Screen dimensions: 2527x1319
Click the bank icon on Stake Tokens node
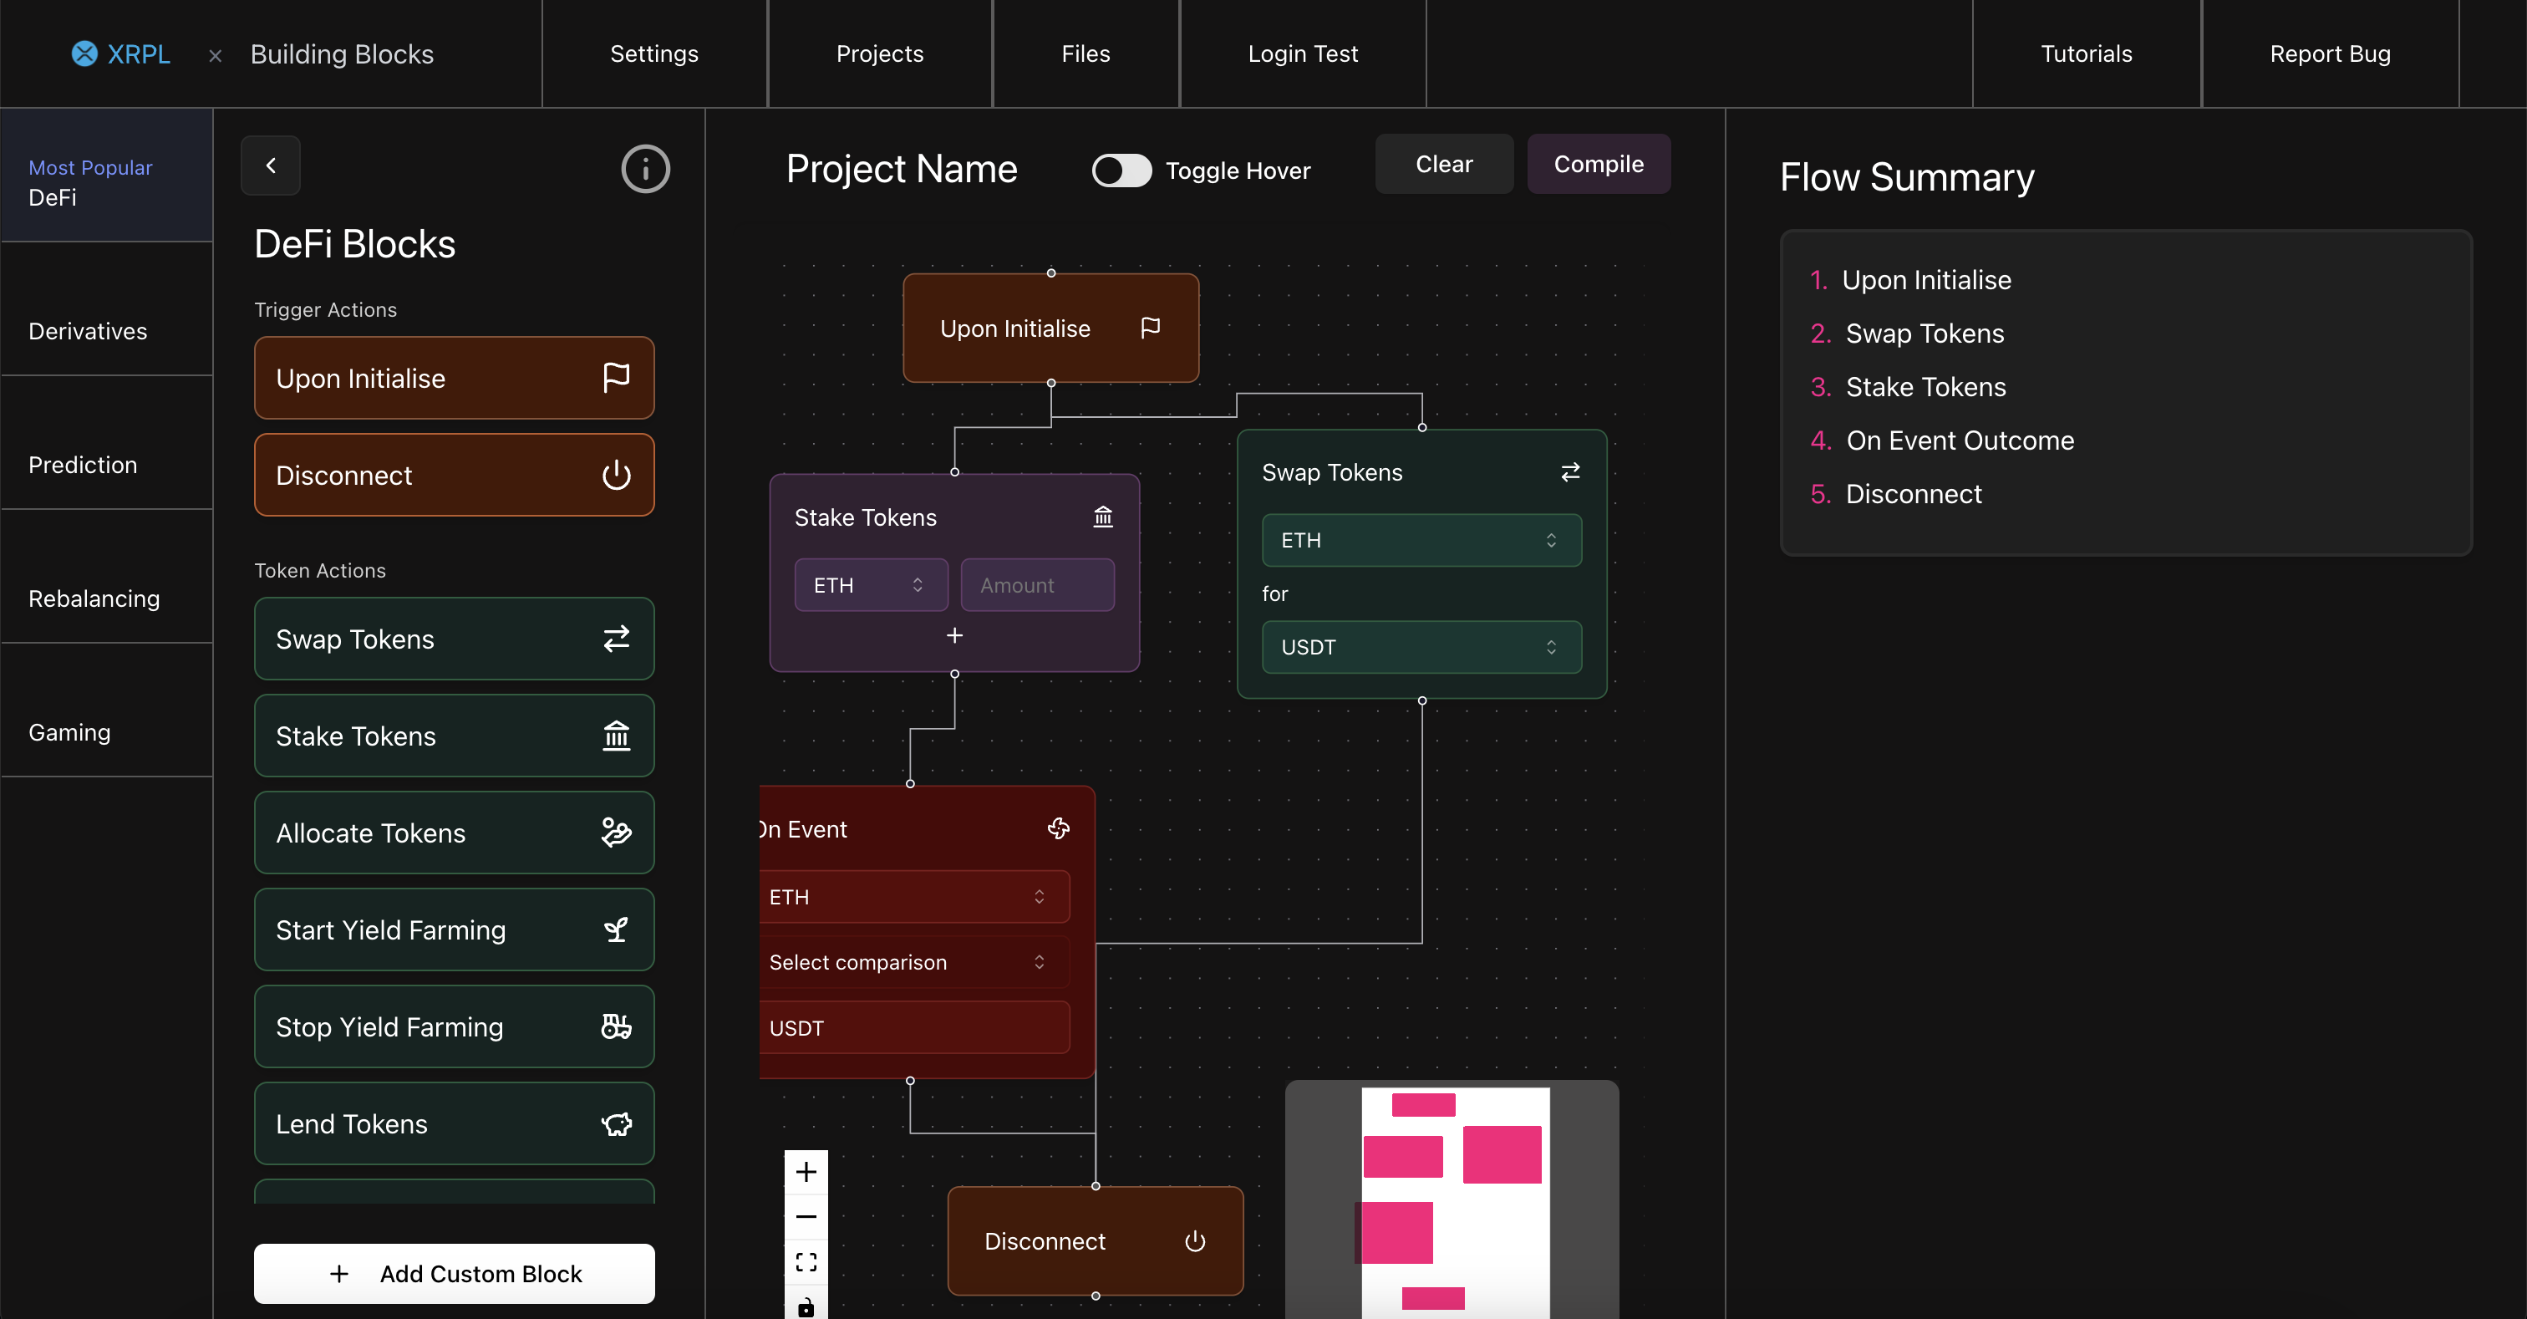point(1102,517)
